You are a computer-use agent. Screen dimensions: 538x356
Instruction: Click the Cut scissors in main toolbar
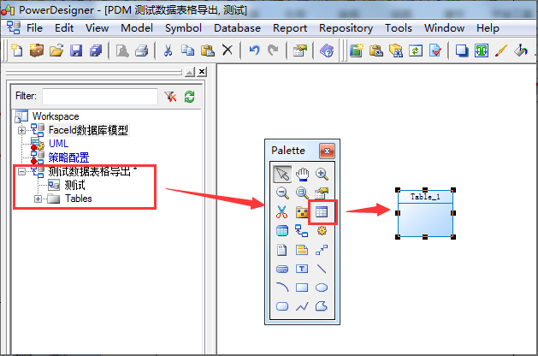168,50
